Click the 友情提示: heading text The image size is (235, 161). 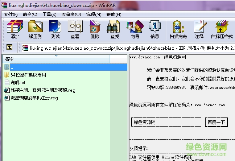139,148
